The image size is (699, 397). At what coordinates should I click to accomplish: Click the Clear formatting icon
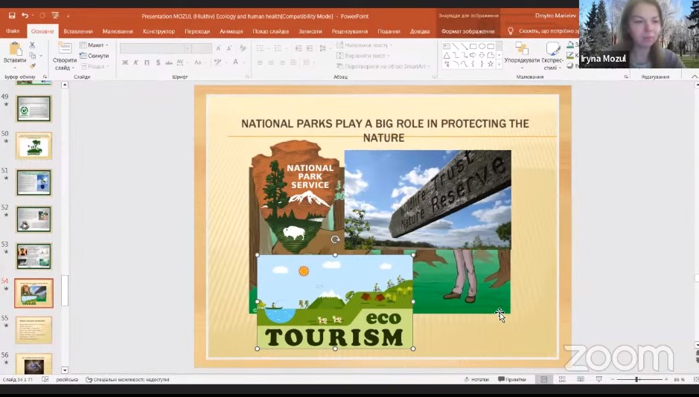(243, 48)
